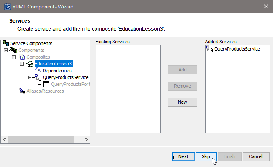Image resolution: width=273 pixels, height=167 pixels.
Task: Click the Skip button
Action: (x=206, y=156)
